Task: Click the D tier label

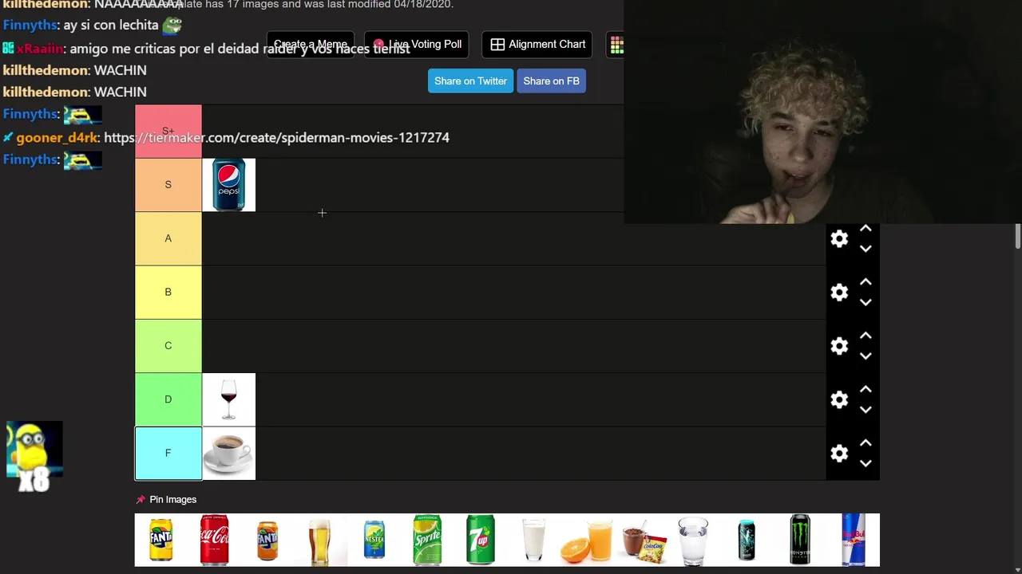Action: [168, 399]
